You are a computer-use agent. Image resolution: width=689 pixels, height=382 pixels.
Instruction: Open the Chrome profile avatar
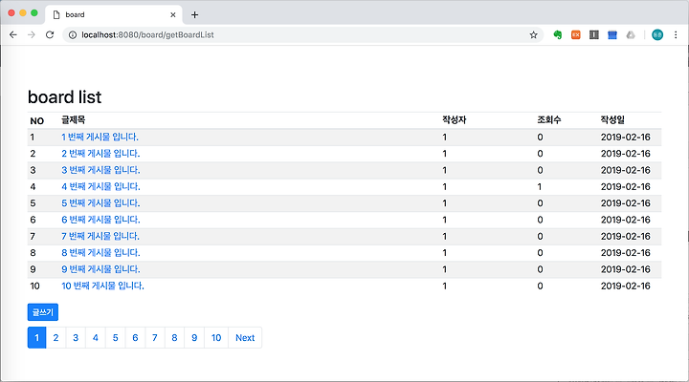(x=657, y=34)
